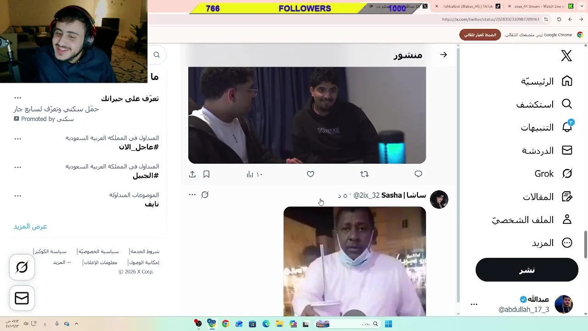Image resolution: width=588 pixels, height=331 pixels.
Task: Show hidden system tray icons
Action: pos(77,324)
